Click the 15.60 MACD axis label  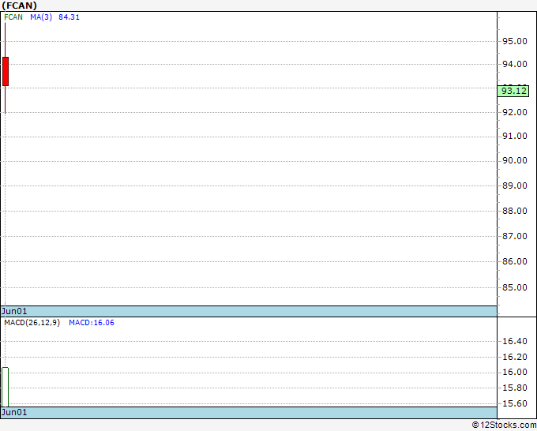coord(514,403)
